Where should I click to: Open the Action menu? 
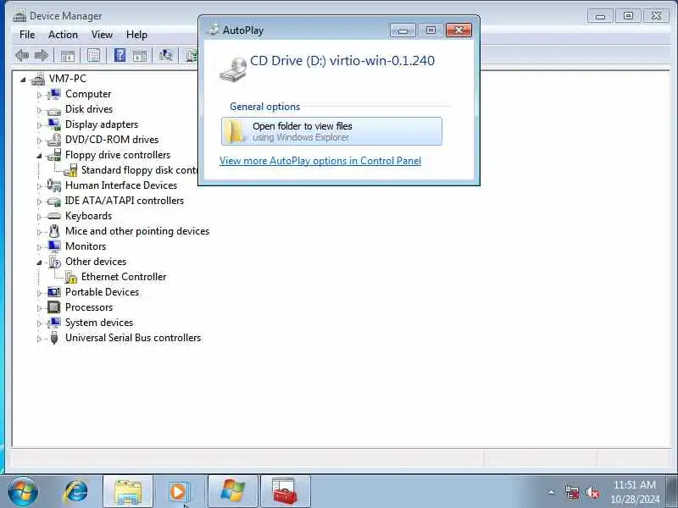click(x=63, y=35)
